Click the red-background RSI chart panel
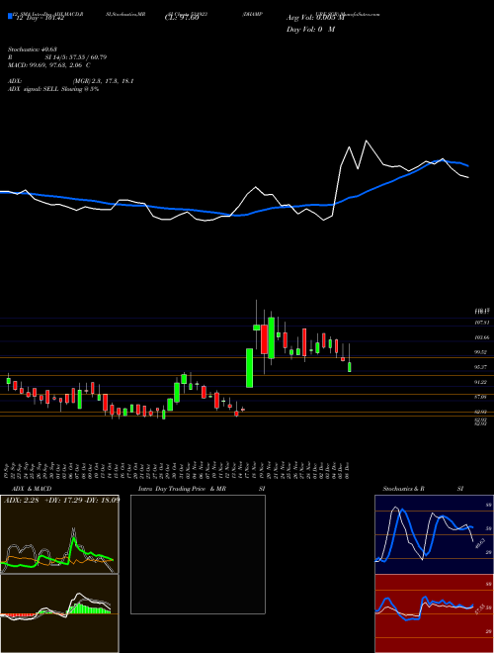The image size is (494, 653). pyautogui.click(x=434, y=613)
